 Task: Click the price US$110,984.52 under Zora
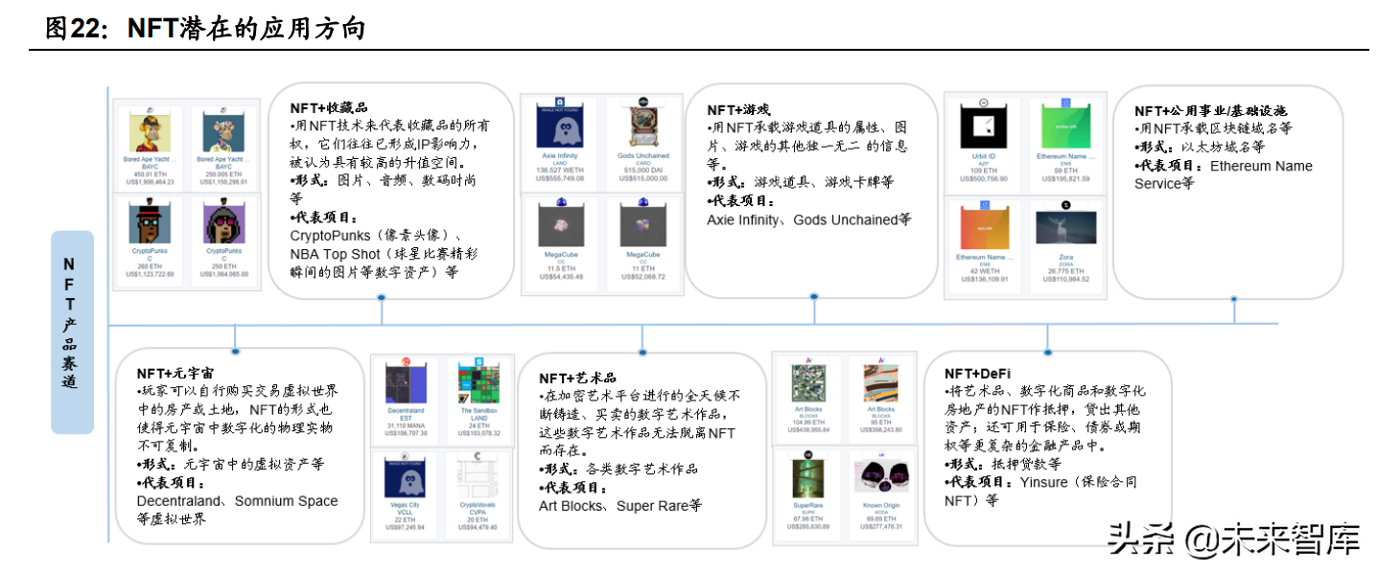click(x=1066, y=279)
